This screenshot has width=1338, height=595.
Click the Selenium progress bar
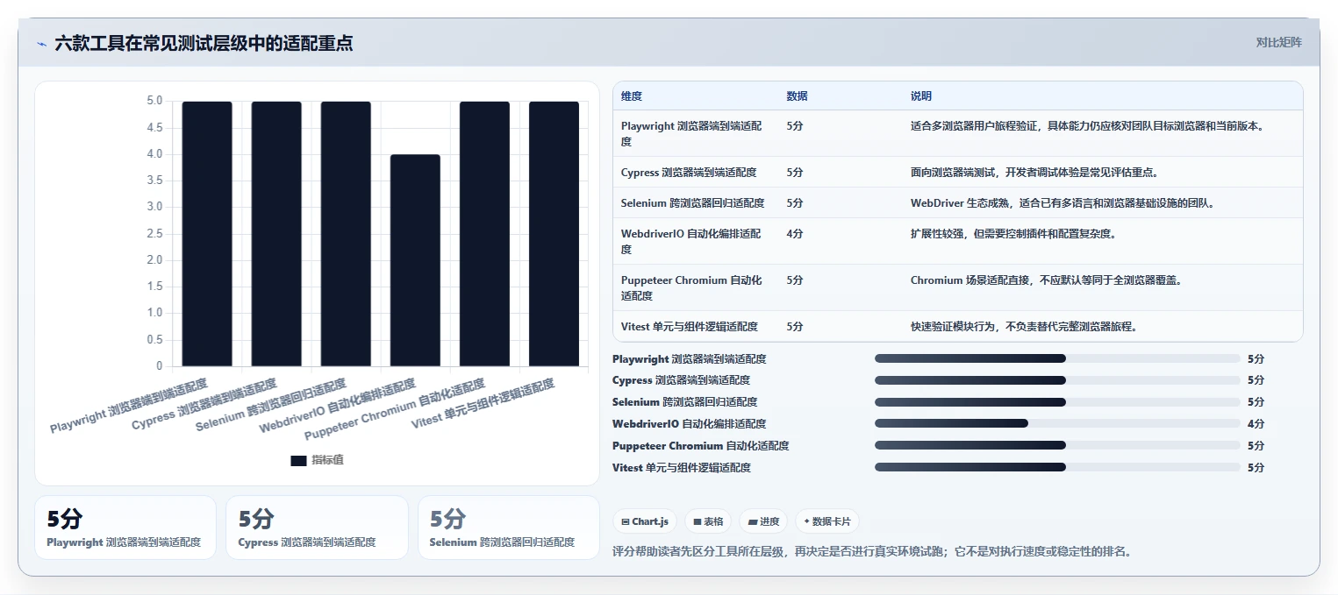coord(1057,402)
